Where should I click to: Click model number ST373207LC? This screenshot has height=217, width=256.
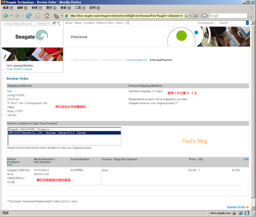pyautogui.click(x=42, y=170)
